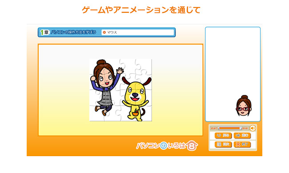Screen dimensions: 289x173
Task: Click the start-to-goal progress bar
Action: click(x=230, y=128)
